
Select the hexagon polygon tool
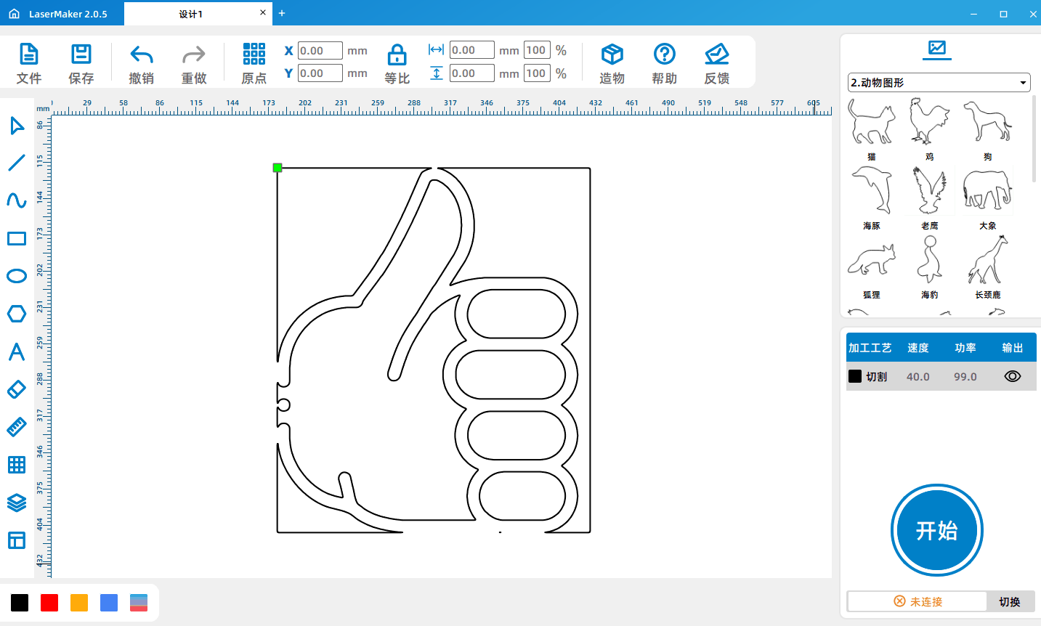pos(17,314)
